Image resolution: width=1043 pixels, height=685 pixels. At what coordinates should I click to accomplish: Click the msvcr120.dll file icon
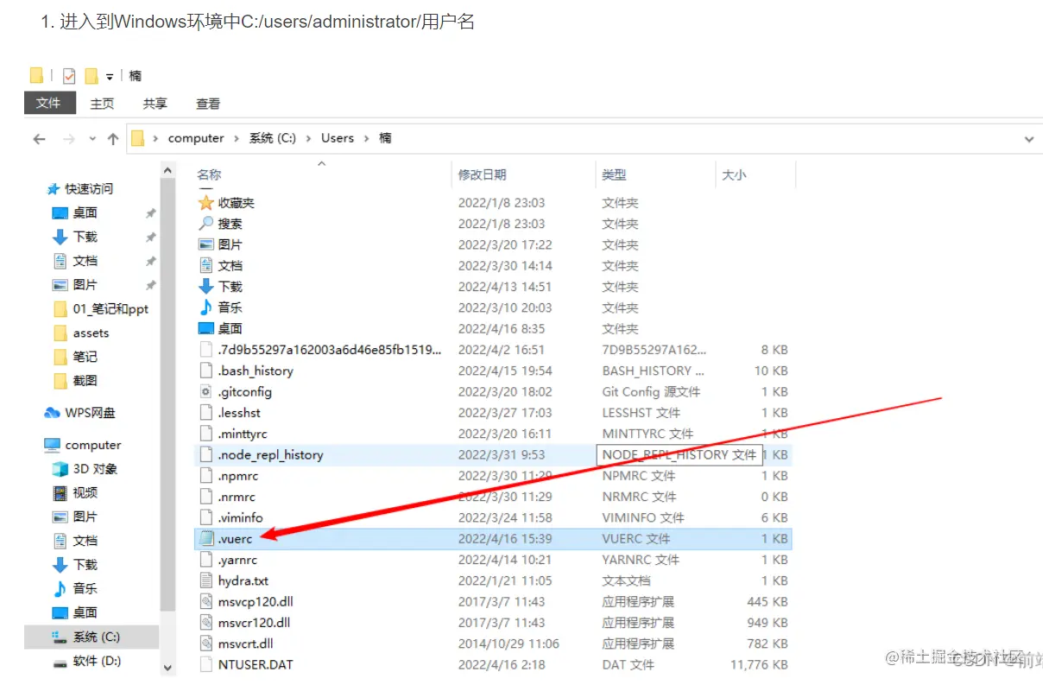pyautogui.click(x=205, y=622)
